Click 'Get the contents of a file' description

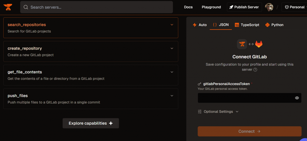point(56,79)
